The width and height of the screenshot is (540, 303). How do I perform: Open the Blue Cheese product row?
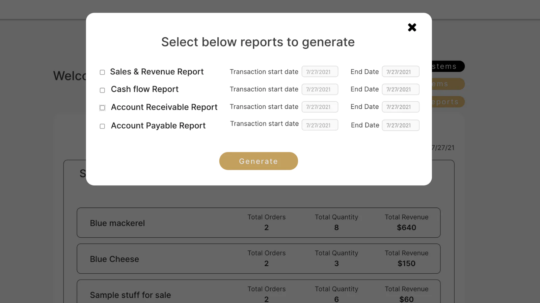point(259,259)
